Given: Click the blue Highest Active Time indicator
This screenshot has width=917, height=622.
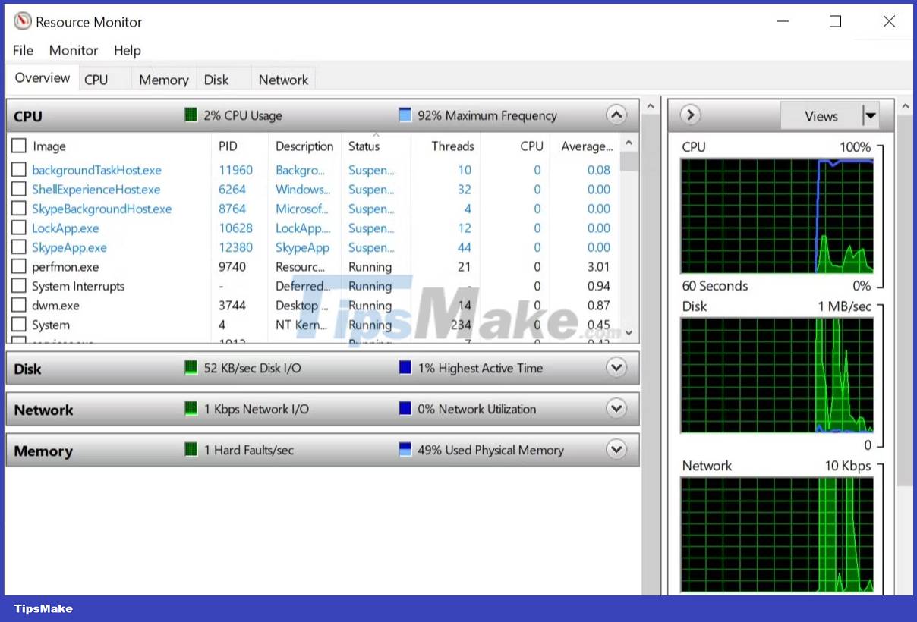Looking at the screenshot, I should point(405,368).
